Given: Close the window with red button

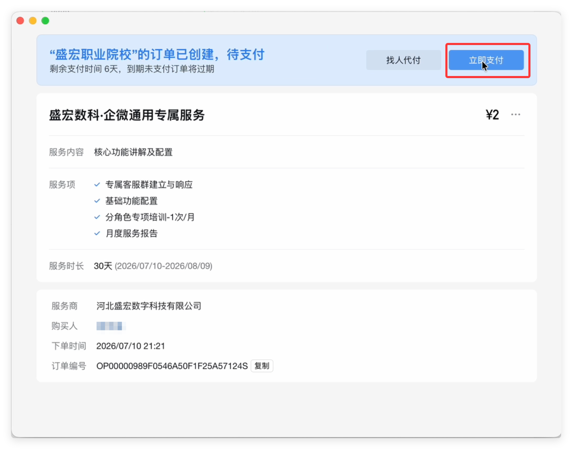Looking at the screenshot, I should pyautogui.click(x=20, y=21).
